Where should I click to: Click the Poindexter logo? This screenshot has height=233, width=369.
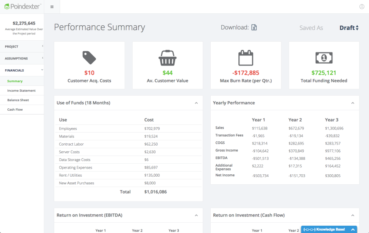(21, 6)
